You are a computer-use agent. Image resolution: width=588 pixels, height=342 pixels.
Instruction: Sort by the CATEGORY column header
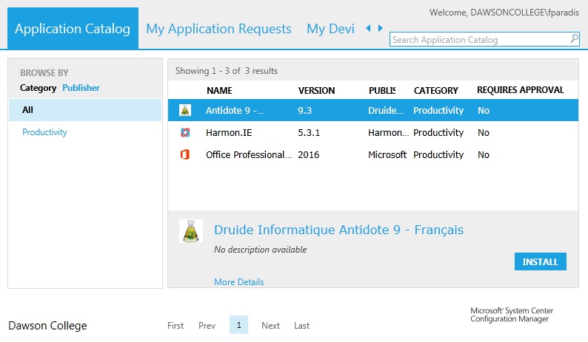coord(435,91)
